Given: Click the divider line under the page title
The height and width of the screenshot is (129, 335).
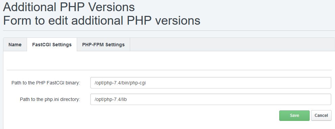Looking at the screenshot, I should (169, 30).
